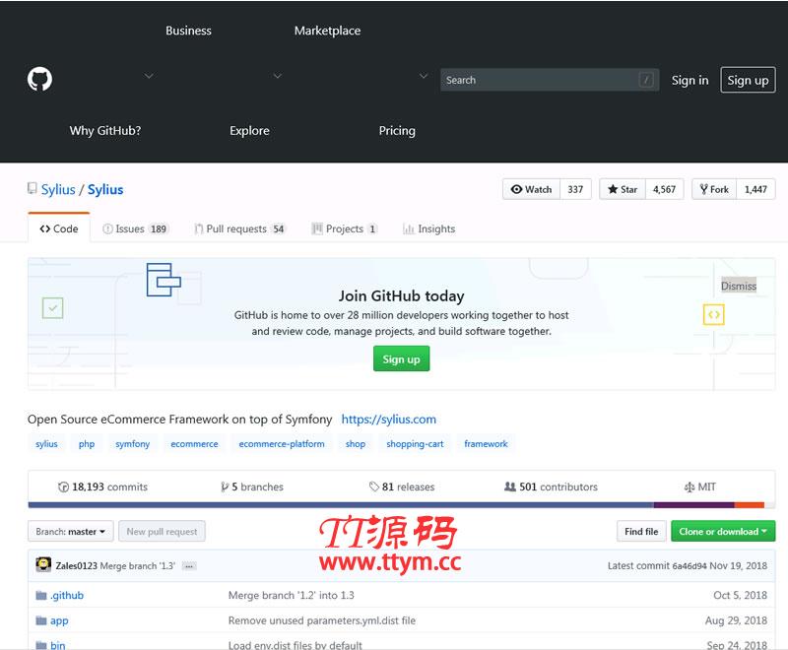
Task: Click the commits history icon
Action: 63,487
